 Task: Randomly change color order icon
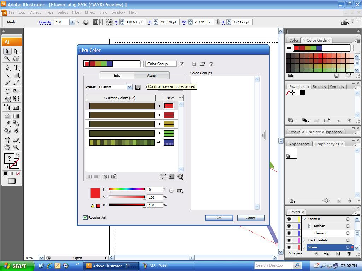(x=163, y=176)
